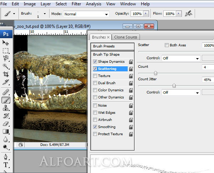Open the blending Mode dropdown
Viewport: 214px width, 173px height.
coord(86,14)
